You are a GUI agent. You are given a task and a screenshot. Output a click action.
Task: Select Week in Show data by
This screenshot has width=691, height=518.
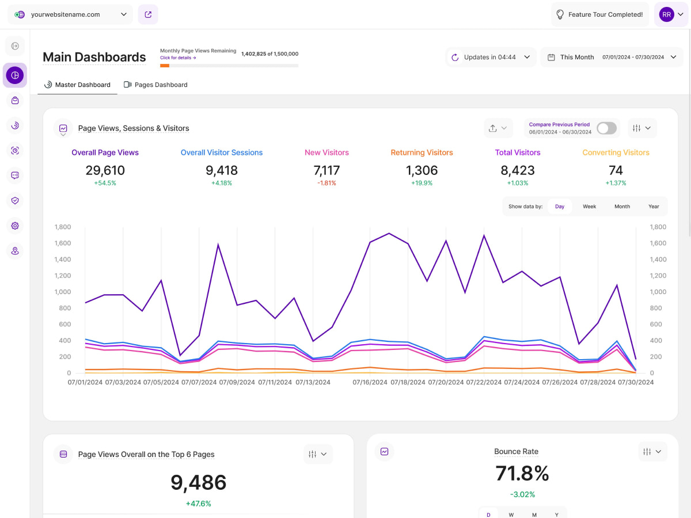click(x=589, y=207)
